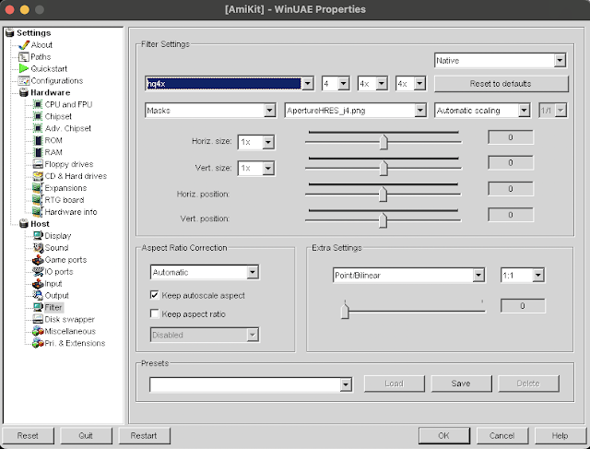Click the Quit button

86,435
